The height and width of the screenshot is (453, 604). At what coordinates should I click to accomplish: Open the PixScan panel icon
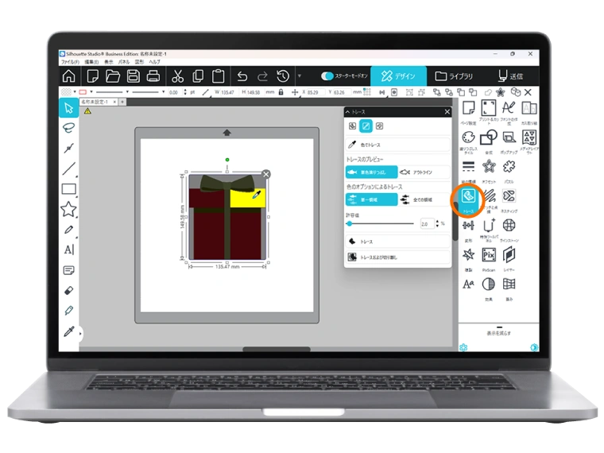tap(489, 254)
